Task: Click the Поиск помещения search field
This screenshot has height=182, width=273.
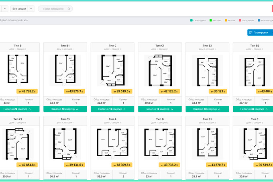Action: (54, 8)
